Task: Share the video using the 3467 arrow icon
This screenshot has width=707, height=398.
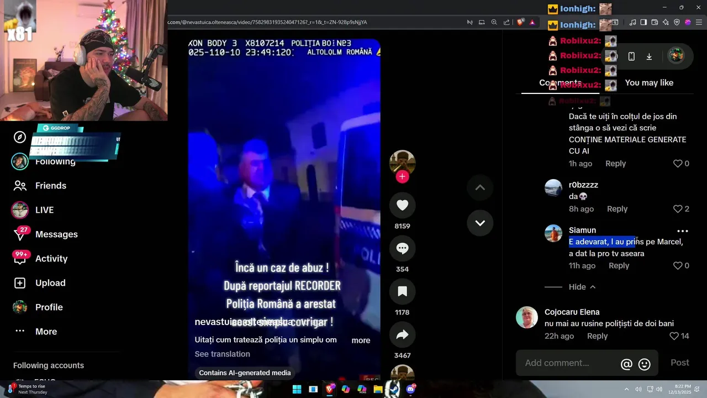Action: point(402,334)
